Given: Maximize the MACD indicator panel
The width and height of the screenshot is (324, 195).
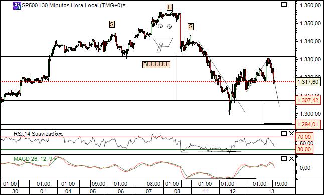Looking at the screenshot, I should [284, 158].
